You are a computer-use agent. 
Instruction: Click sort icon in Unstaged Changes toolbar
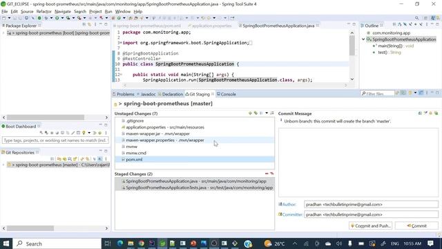pyautogui.click(x=272, y=113)
